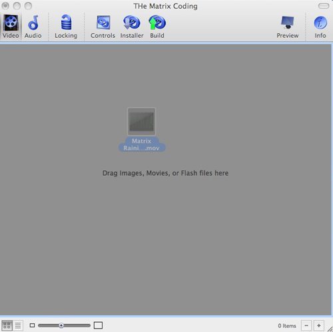Launch the screen saver Preview
Screen dimensions: 333x332
click(287, 27)
